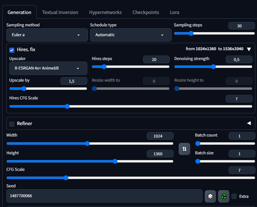Viewport: 257px width, 207px height.
Task: Open the Schedule type dropdown
Action: tap(131, 35)
